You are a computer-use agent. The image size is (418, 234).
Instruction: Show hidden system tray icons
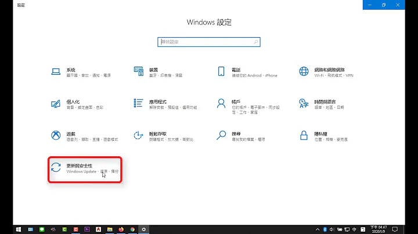pos(318,229)
